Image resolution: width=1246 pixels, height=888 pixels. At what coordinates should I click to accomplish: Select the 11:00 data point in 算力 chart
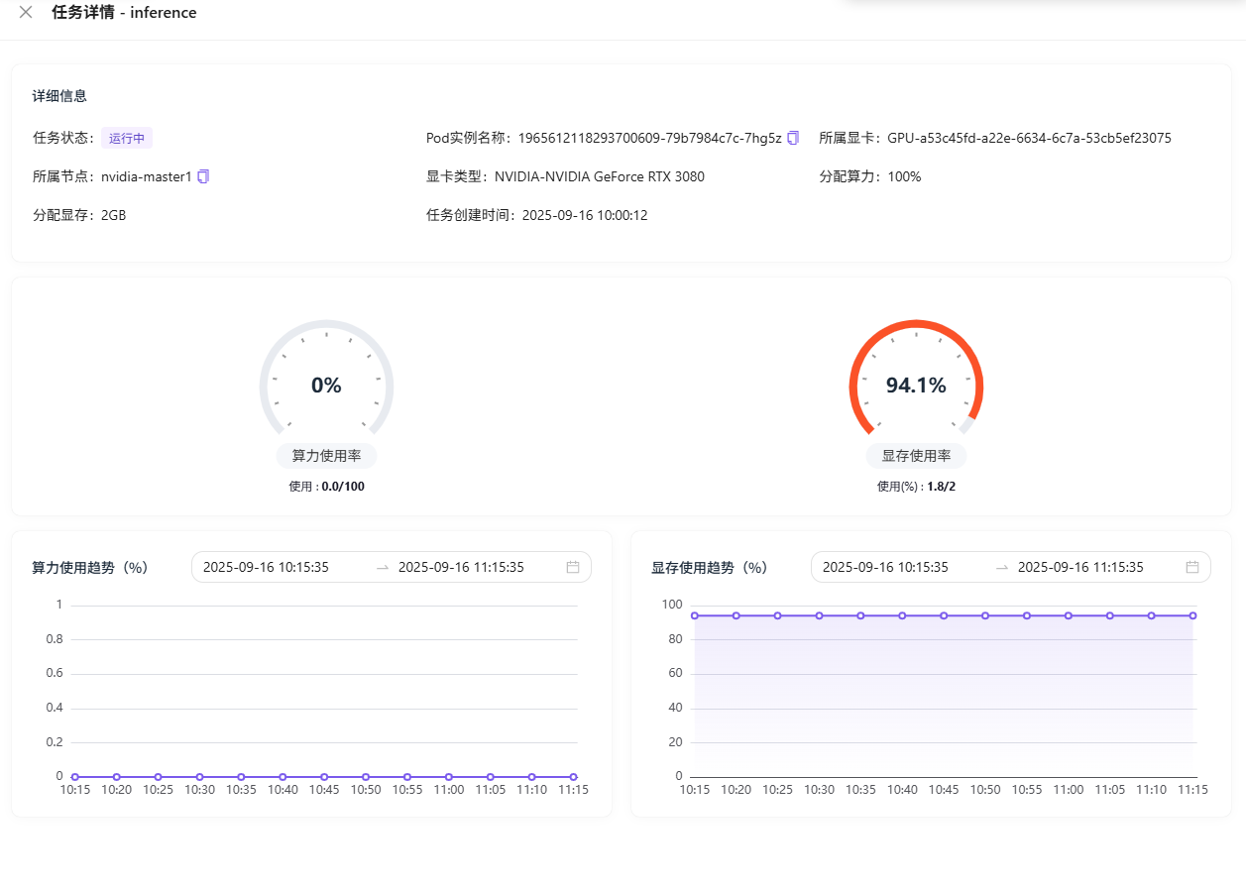click(x=449, y=777)
